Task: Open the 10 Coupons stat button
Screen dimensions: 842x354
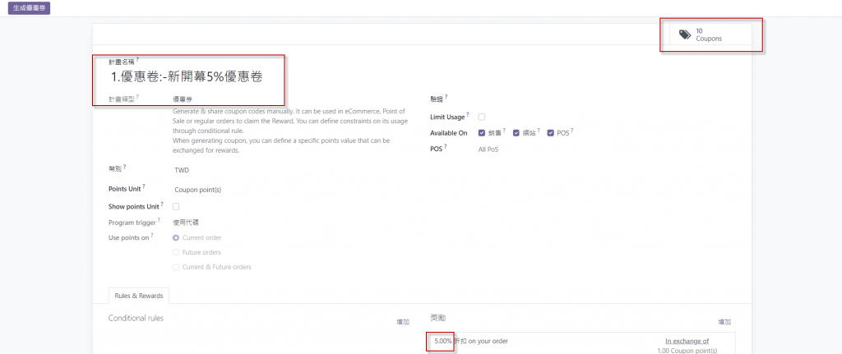Action: click(x=710, y=34)
